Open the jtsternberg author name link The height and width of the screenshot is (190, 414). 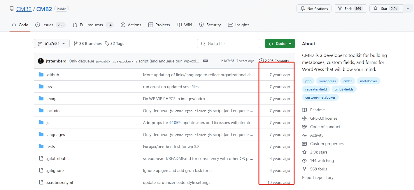56,61
